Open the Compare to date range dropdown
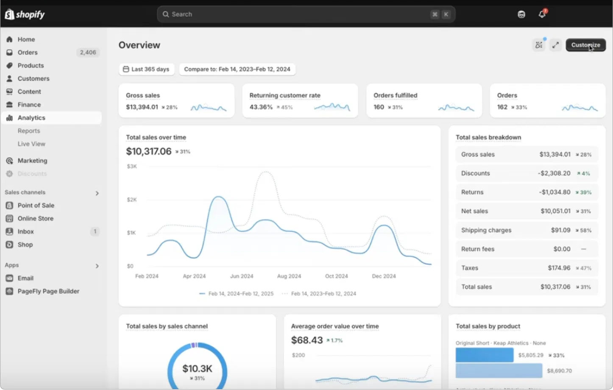The width and height of the screenshot is (613, 390). point(237,69)
